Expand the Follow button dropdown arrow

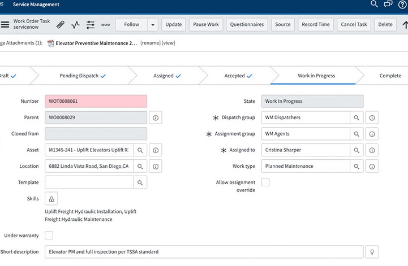click(153, 25)
